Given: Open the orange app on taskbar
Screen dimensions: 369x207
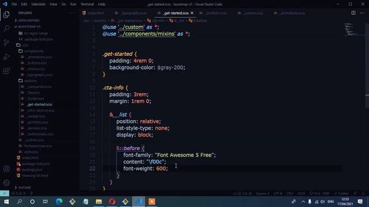Looking at the screenshot, I should click(x=152, y=202).
